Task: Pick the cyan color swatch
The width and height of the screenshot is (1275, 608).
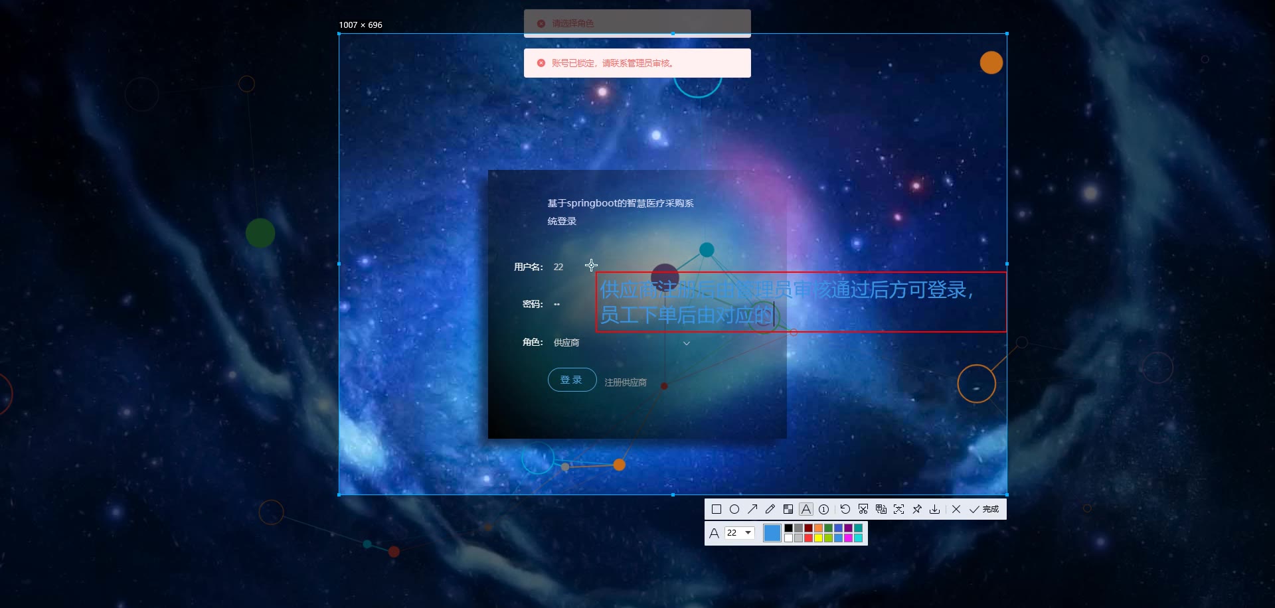Action: (x=859, y=538)
